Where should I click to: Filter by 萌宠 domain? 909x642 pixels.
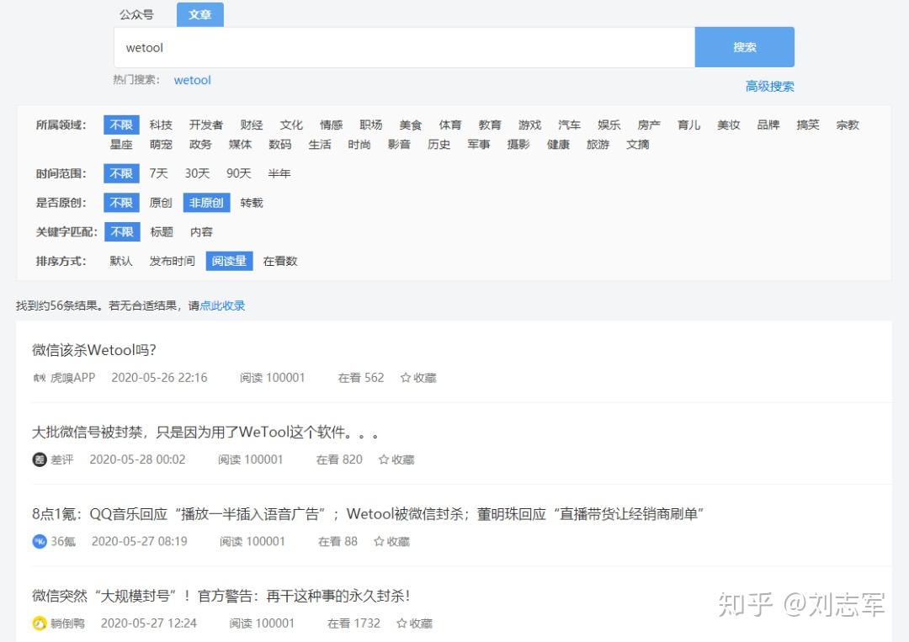click(161, 144)
